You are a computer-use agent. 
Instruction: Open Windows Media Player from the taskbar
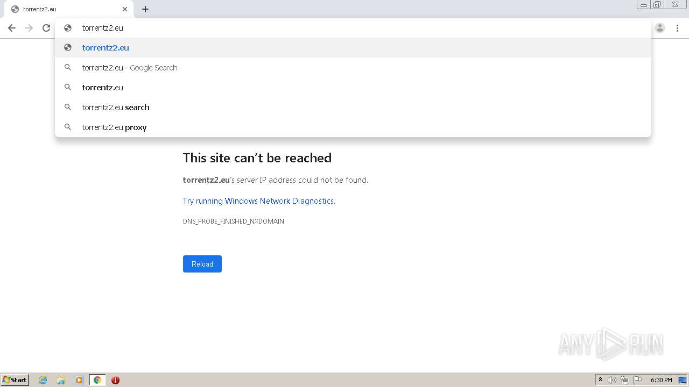(x=79, y=380)
